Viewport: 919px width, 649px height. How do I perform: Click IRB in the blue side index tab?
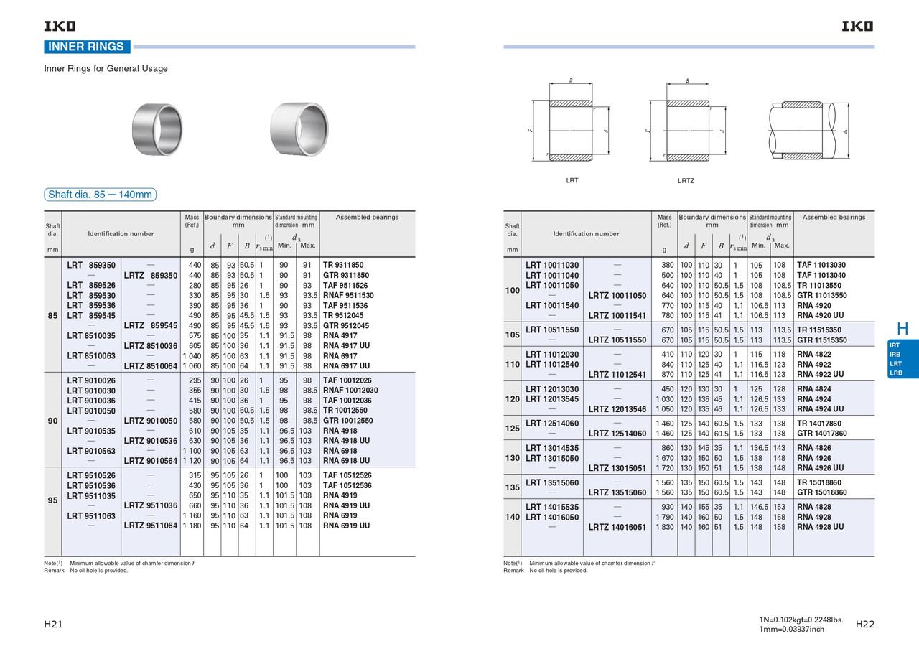tap(895, 355)
